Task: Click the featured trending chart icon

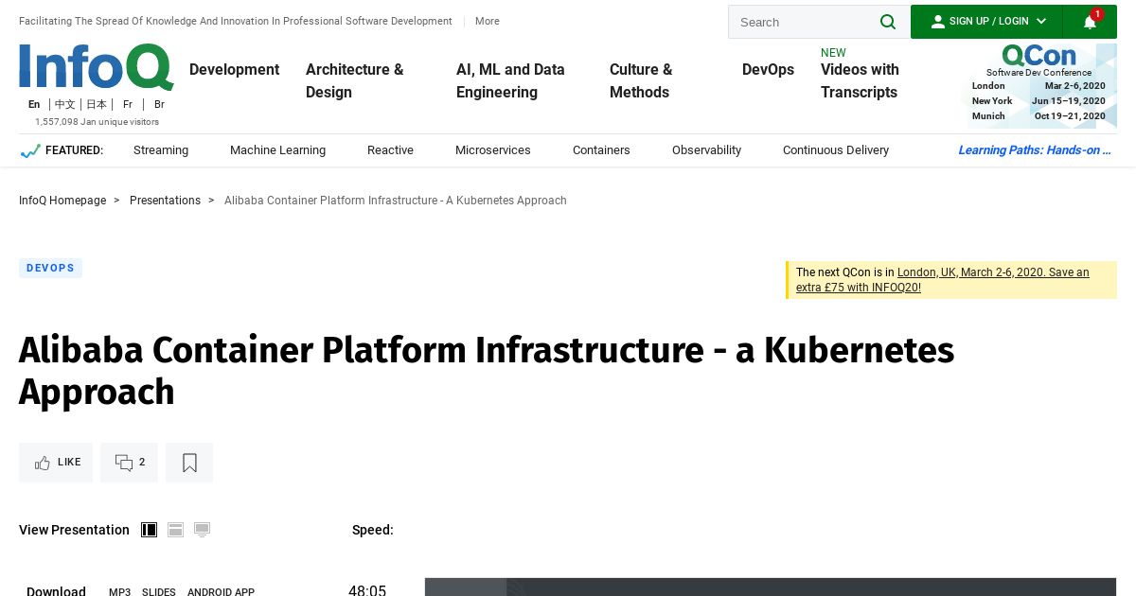Action: coord(30,150)
